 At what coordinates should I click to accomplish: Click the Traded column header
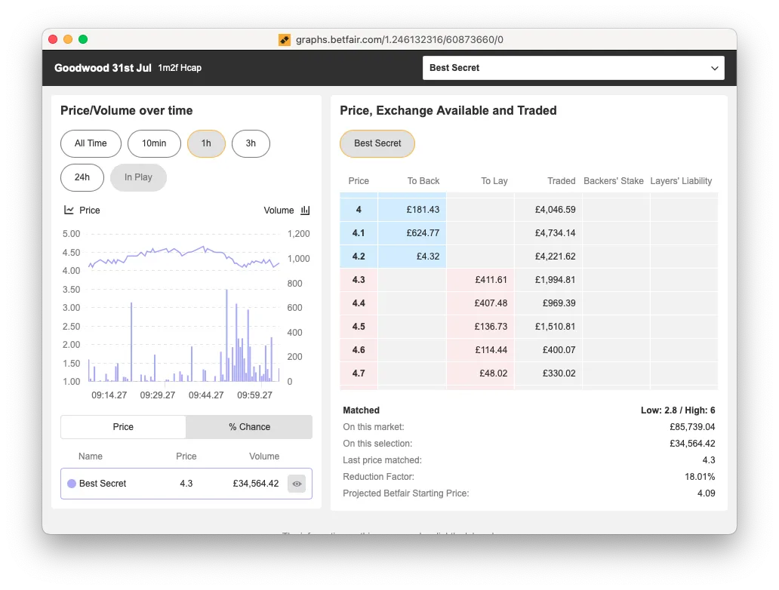pyautogui.click(x=562, y=181)
